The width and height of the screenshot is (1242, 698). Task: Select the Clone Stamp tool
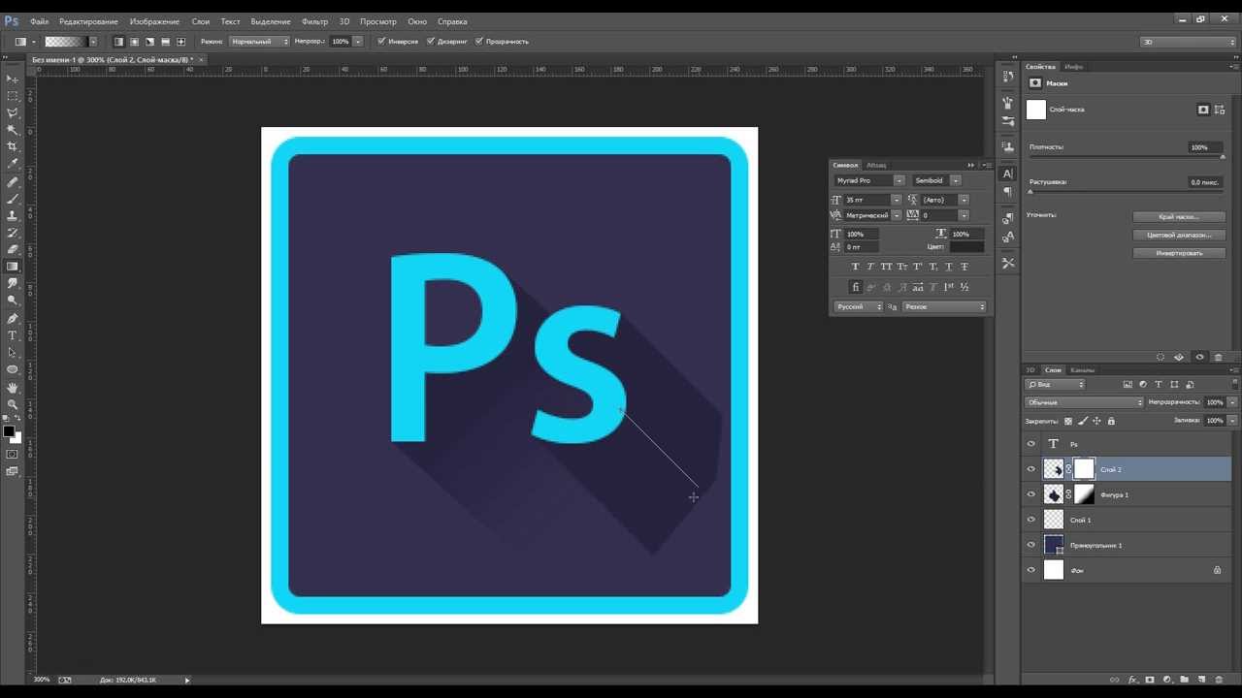[x=13, y=216]
